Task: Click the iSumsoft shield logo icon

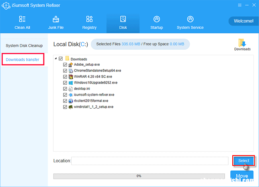Action: (x=6, y=6)
